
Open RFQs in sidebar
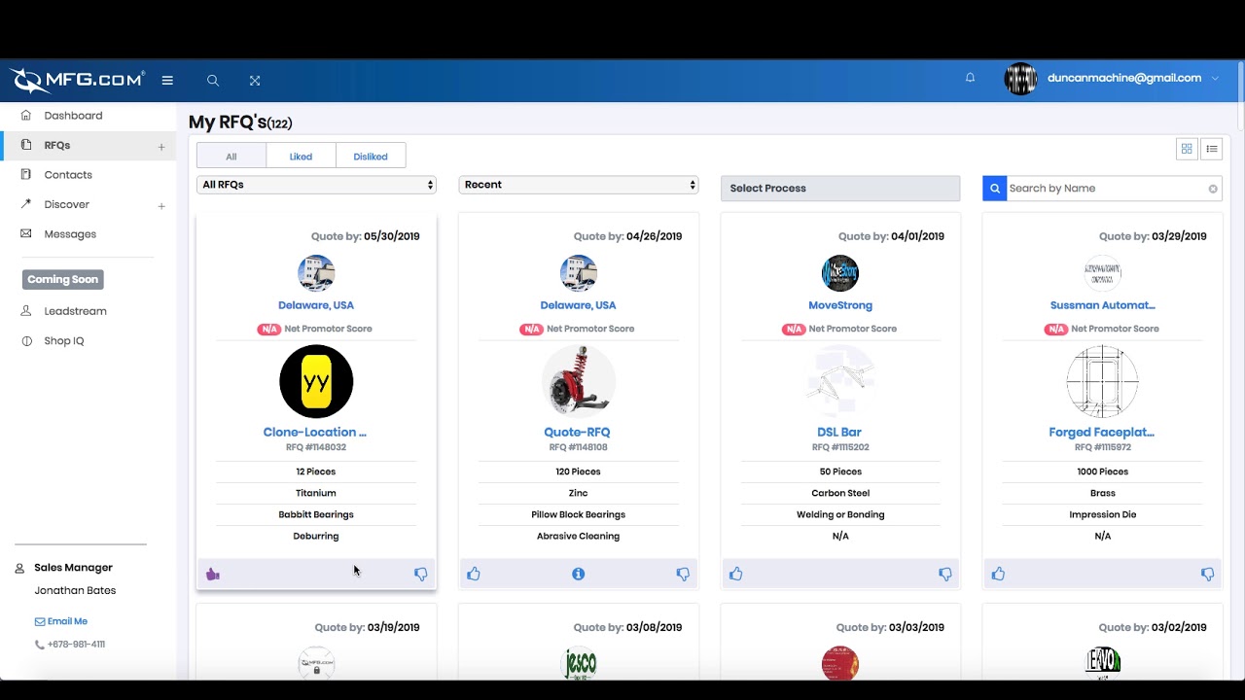coord(57,145)
